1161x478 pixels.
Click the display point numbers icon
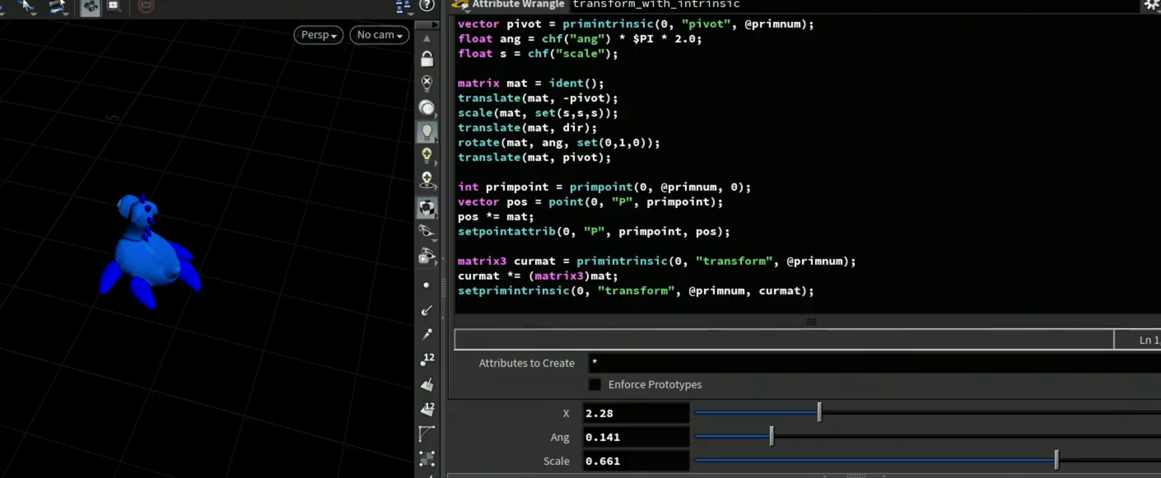tap(427, 359)
